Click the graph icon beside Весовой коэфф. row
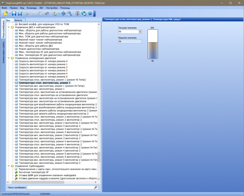This screenshot has width=244, height=196. 16,24
